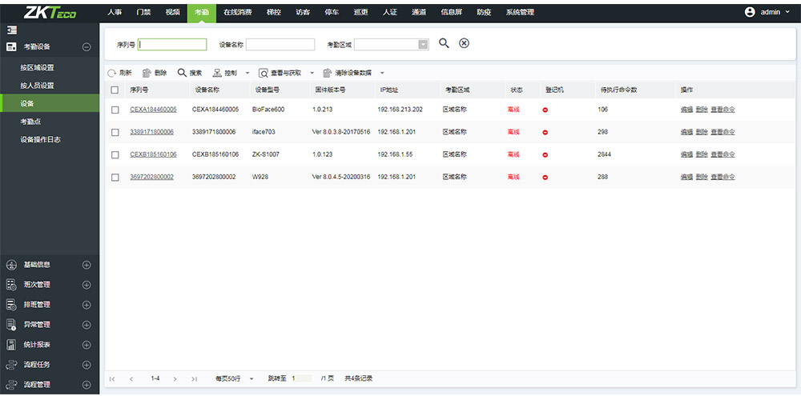Open the 每页50行 rows-per-page dropdown
Viewport: 801px width, 396px height.
[x=252, y=378]
